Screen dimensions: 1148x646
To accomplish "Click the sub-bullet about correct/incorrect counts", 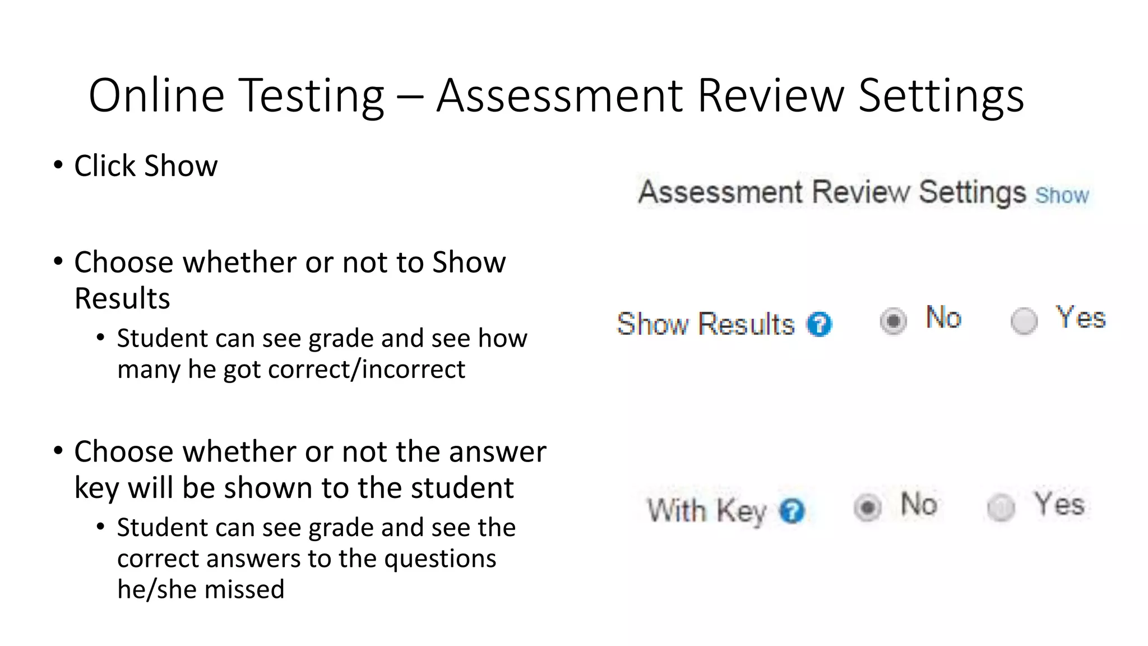I will (x=322, y=354).
